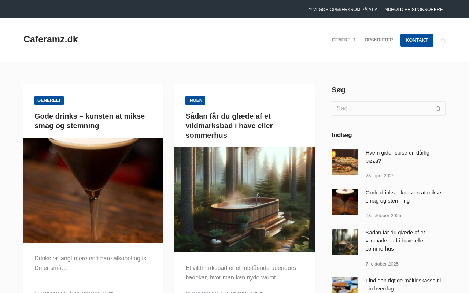Submit the sidebar search with magnifier button
The width and height of the screenshot is (469, 293).
[x=438, y=108]
